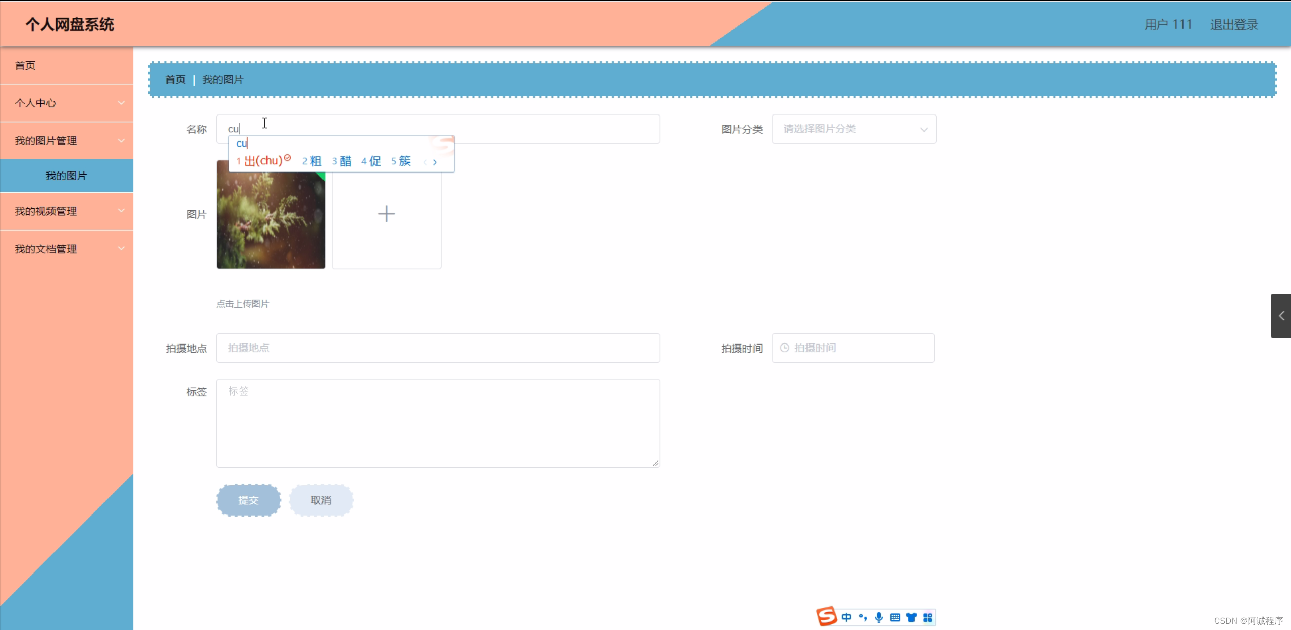The width and height of the screenshot is (1291, 630).
Task: Select 我的图片 in the sidebar
Action: (x=67, y=176)
